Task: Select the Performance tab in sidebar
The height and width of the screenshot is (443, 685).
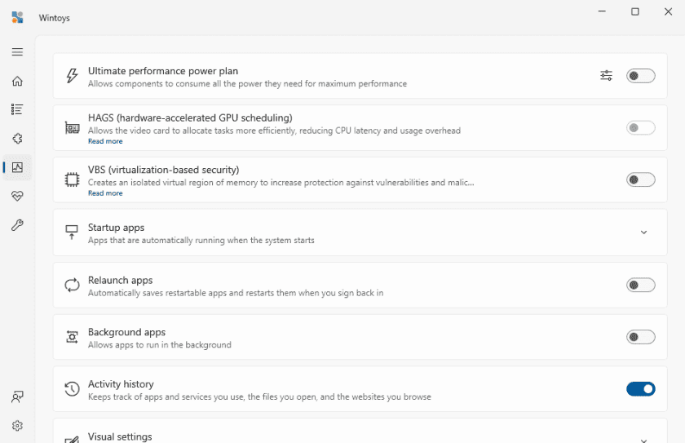Action: (x=17, y=167)
